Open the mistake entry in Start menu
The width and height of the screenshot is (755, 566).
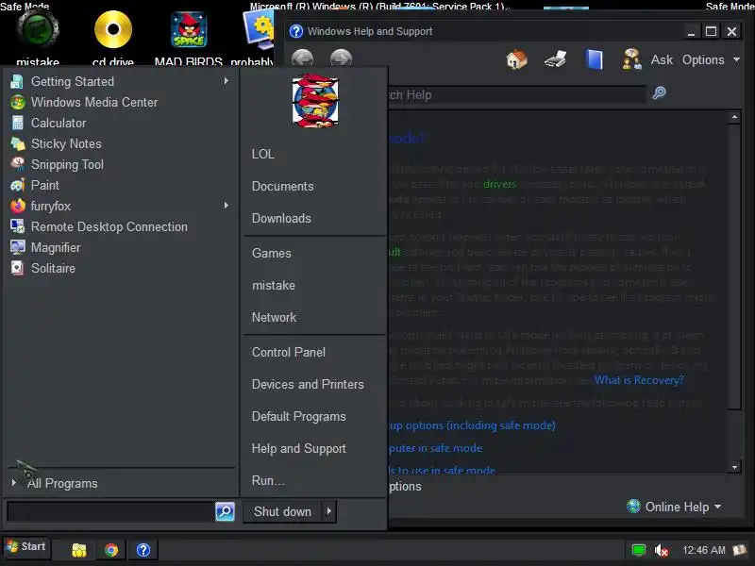click(274, 285)
